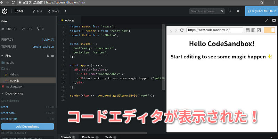
Task: Click the search magnifier icon
Action: [x=222, y=11]
